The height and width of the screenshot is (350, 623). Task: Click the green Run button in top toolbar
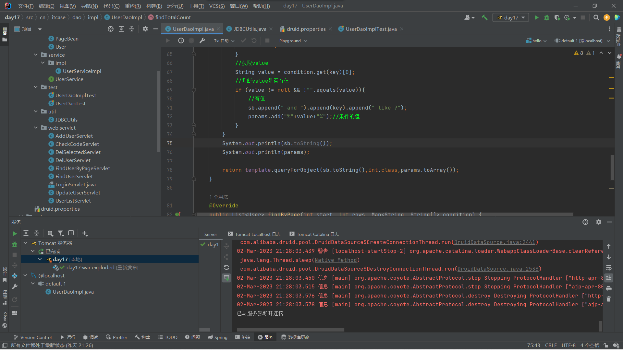pos(536,17)
